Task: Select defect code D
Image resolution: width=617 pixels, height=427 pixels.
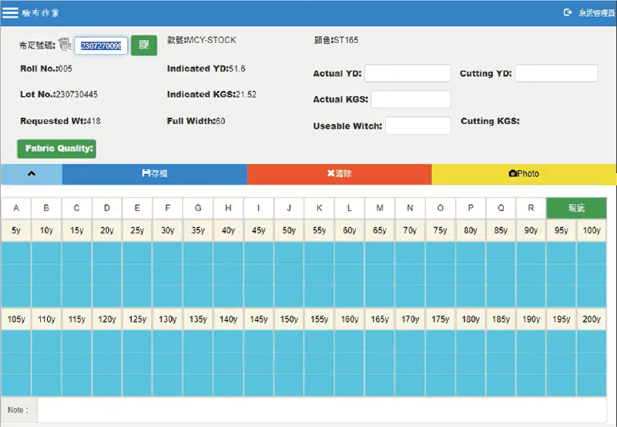Action: (107, 208)
